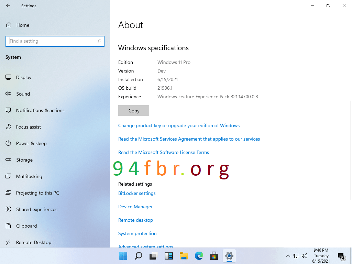Open the Home icon in sidebar
Image resolution: width=352 pixels, height=264 pixels.
9,25
